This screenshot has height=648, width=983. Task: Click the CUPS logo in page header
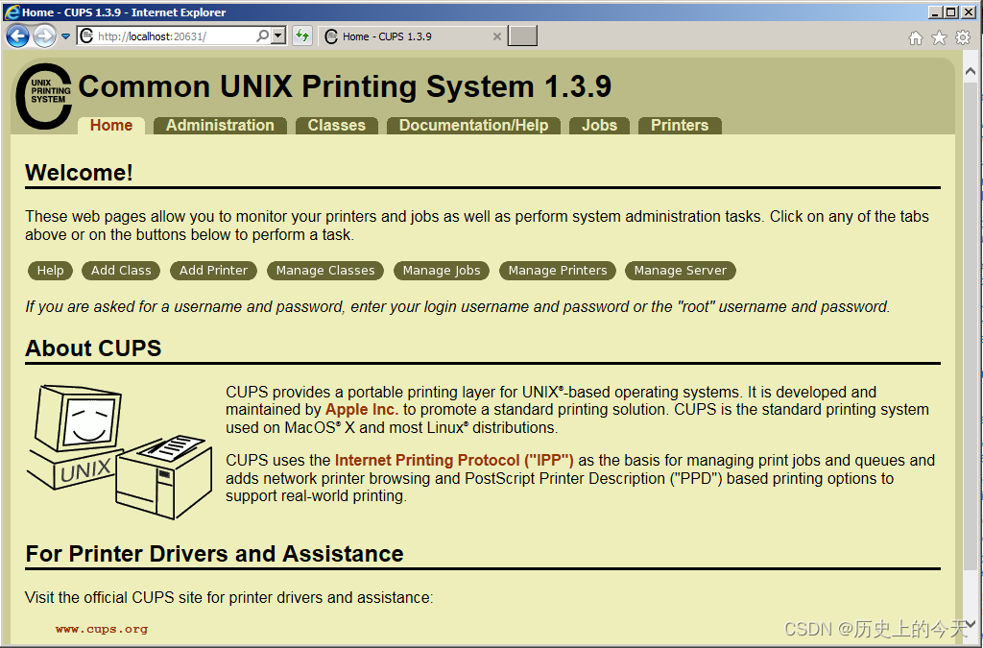coord(44,96)
